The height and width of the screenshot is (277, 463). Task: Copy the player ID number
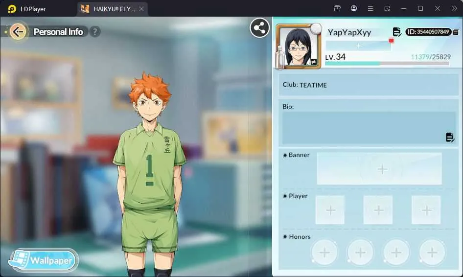coord(456,32)
